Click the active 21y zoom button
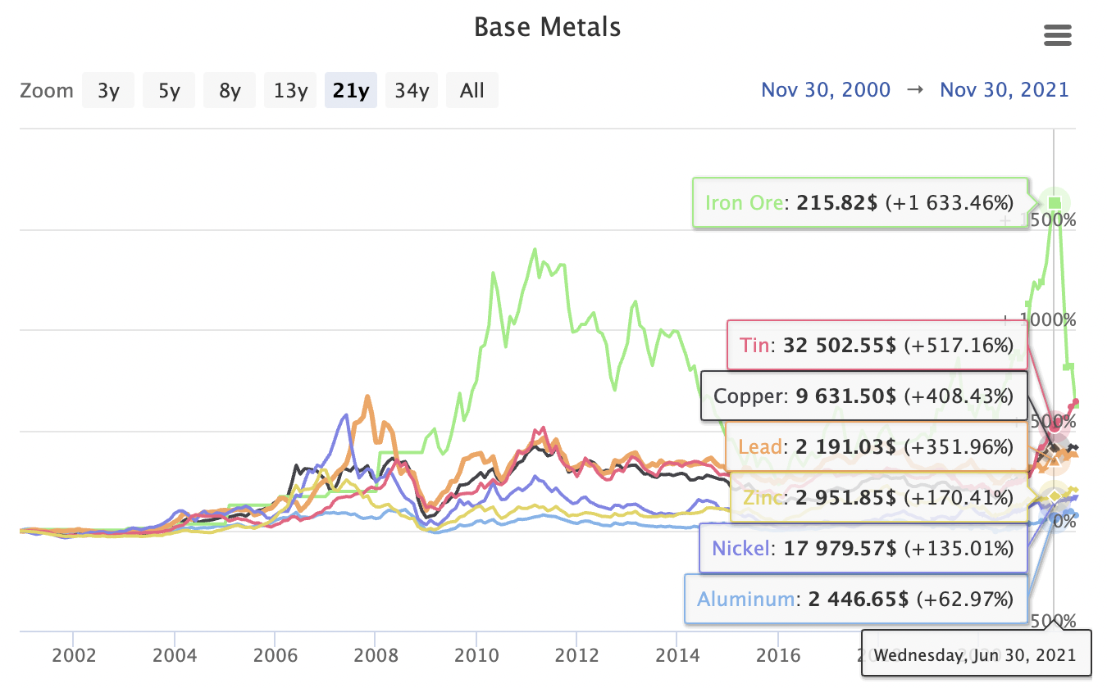This screenshot has width=1107, height=688. tap(351, 90)
